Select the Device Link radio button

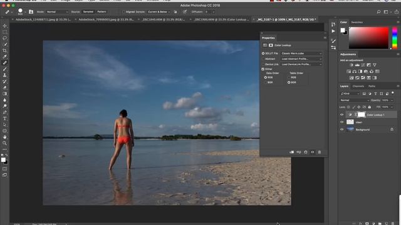pyautogui.click(x=263, y=64)
